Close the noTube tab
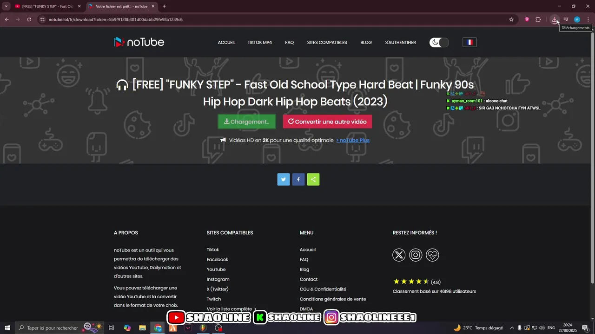The width and height of the screenshot is (595, 334). tap(153, 6)
